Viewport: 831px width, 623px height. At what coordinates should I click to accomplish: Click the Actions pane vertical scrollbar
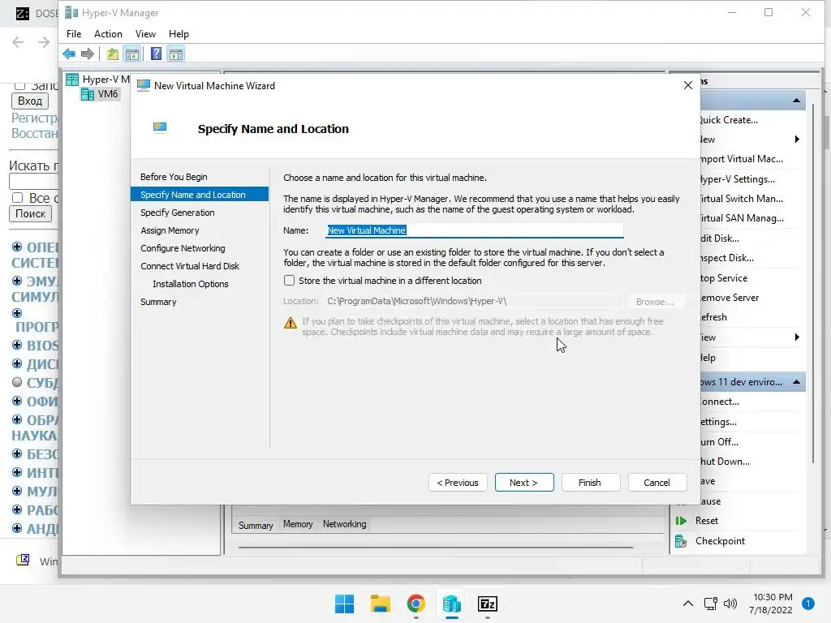tap(813, 283)
